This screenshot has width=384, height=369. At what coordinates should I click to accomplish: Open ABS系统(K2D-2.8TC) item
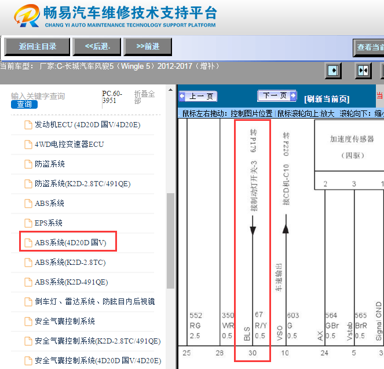[70, 263]
